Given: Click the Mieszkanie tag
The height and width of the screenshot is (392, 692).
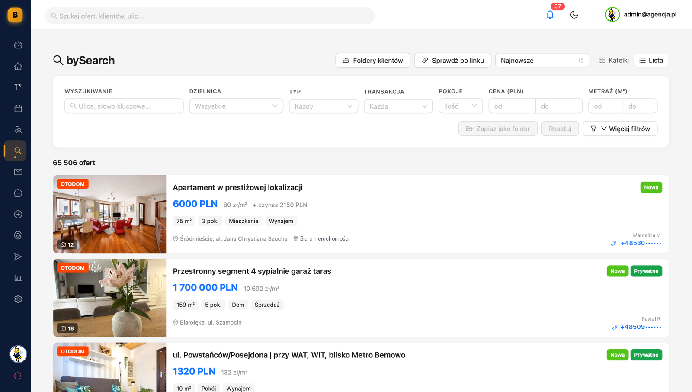Looking at the screenshot, I should pos(243,221).
